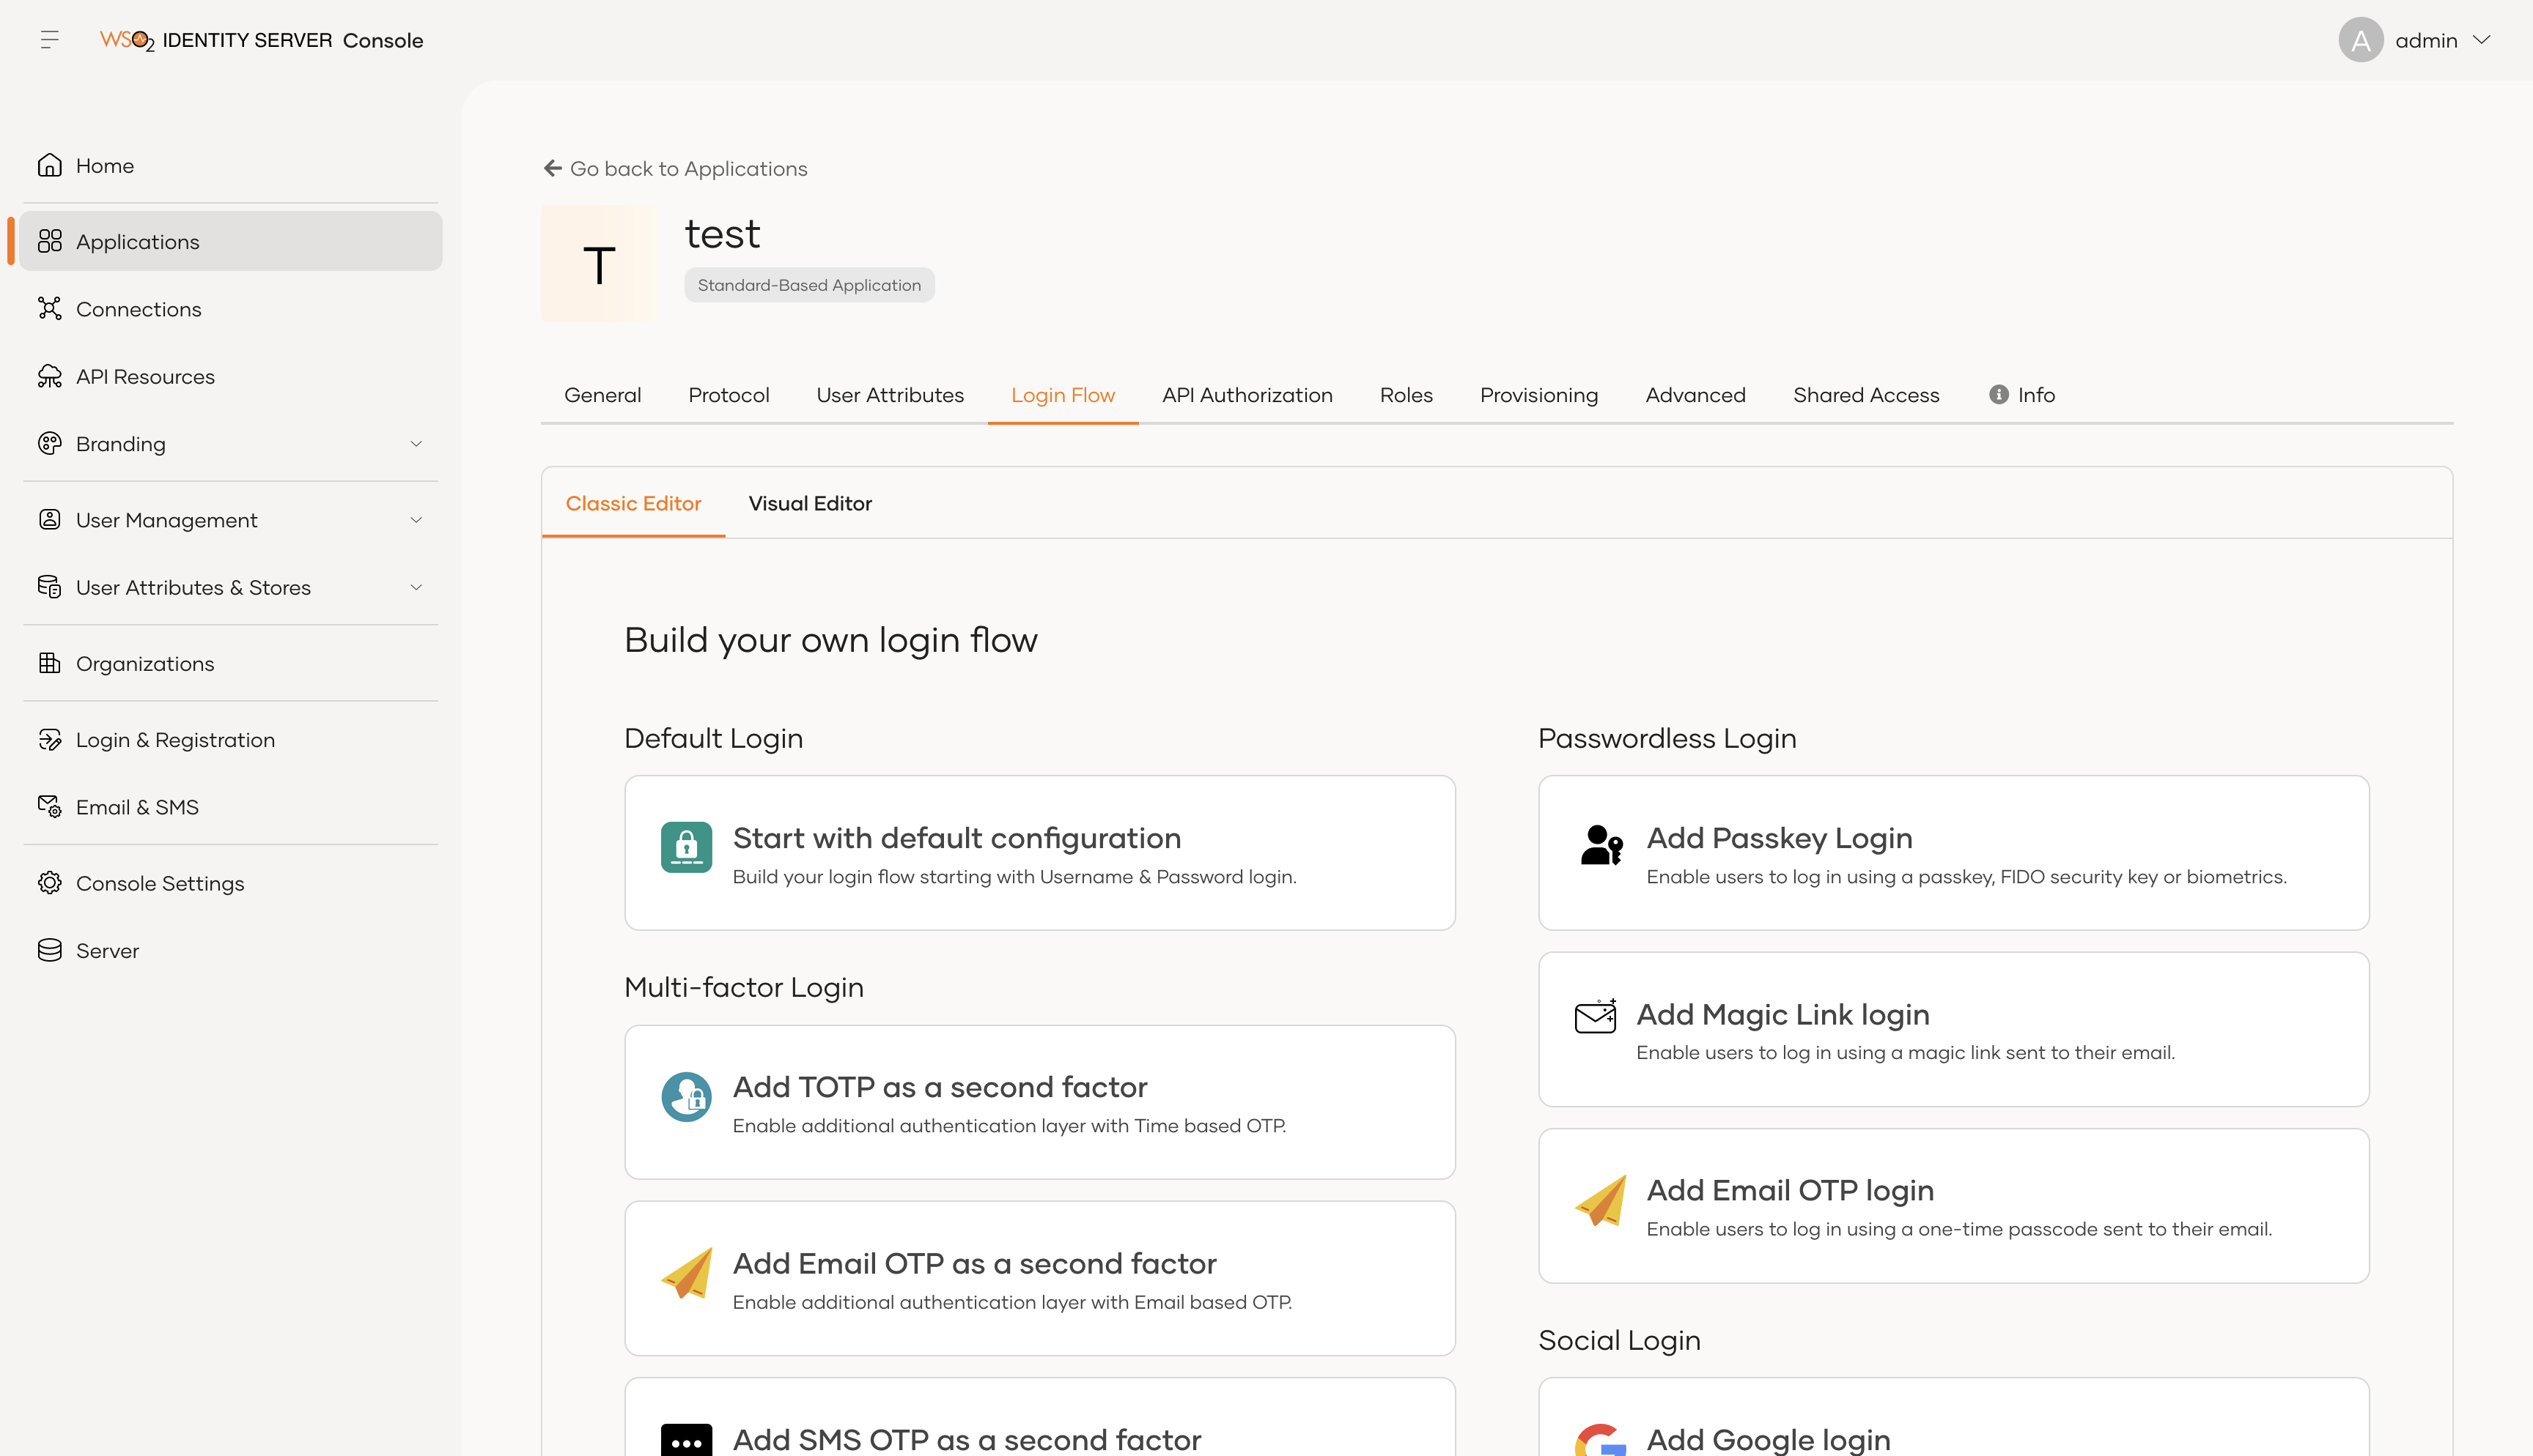Choose Add Passkey Login card
The width and height of the screenshot is (2533, 1456).
[x=1953, y=852]
